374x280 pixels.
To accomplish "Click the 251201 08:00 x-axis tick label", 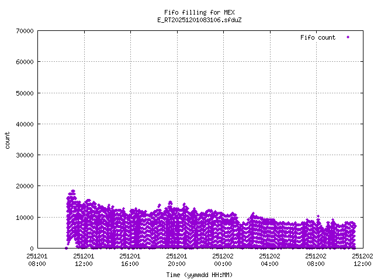I will 37,259.
